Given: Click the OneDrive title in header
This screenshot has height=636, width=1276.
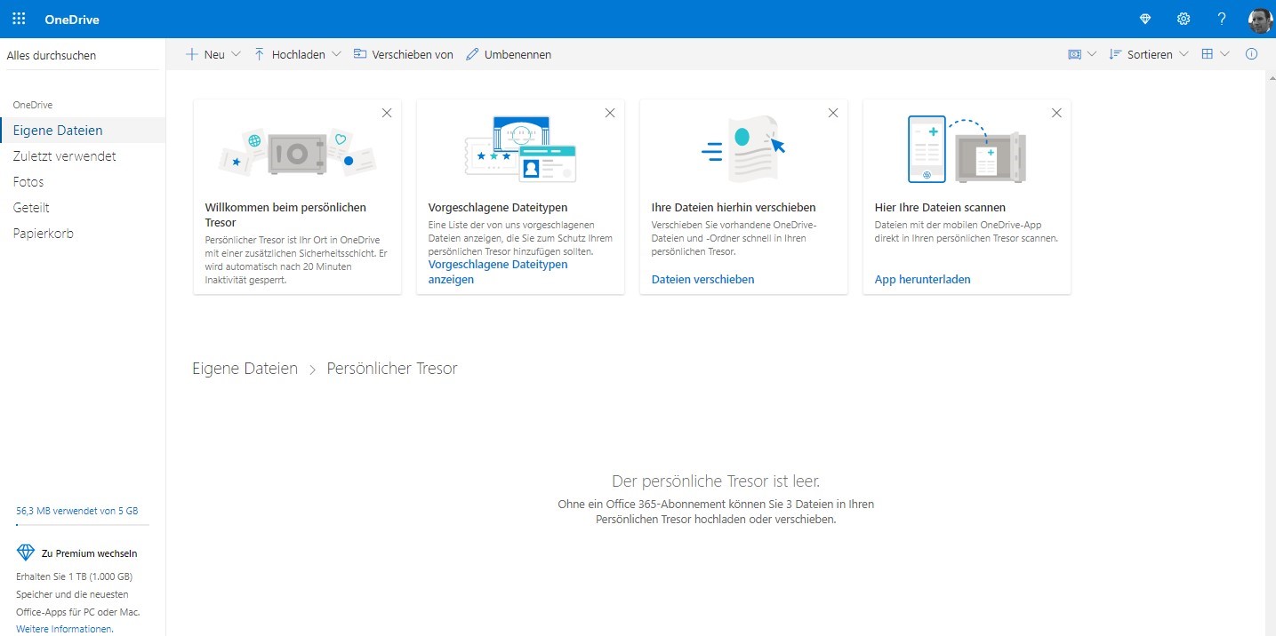Looking at the screenshot, I should (72, 20).
